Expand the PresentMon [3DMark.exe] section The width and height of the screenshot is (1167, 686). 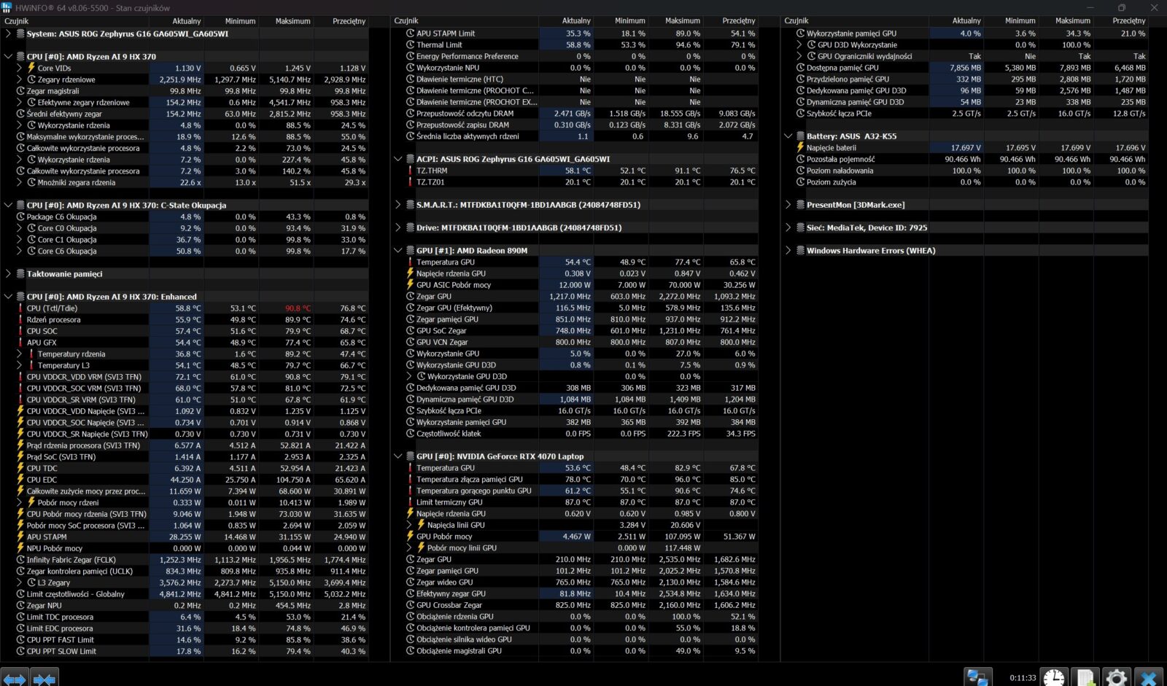click(x=788, y=205)
